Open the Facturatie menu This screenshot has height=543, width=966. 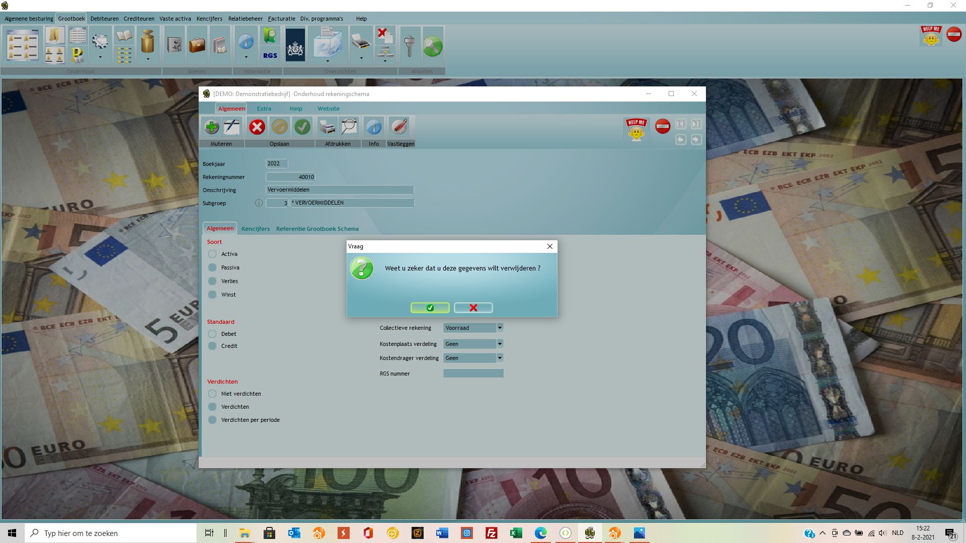(x=281, y=19)
